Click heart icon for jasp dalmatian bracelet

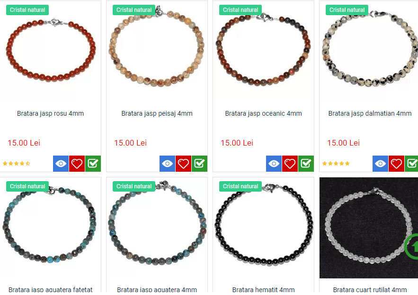coord(396,163)
